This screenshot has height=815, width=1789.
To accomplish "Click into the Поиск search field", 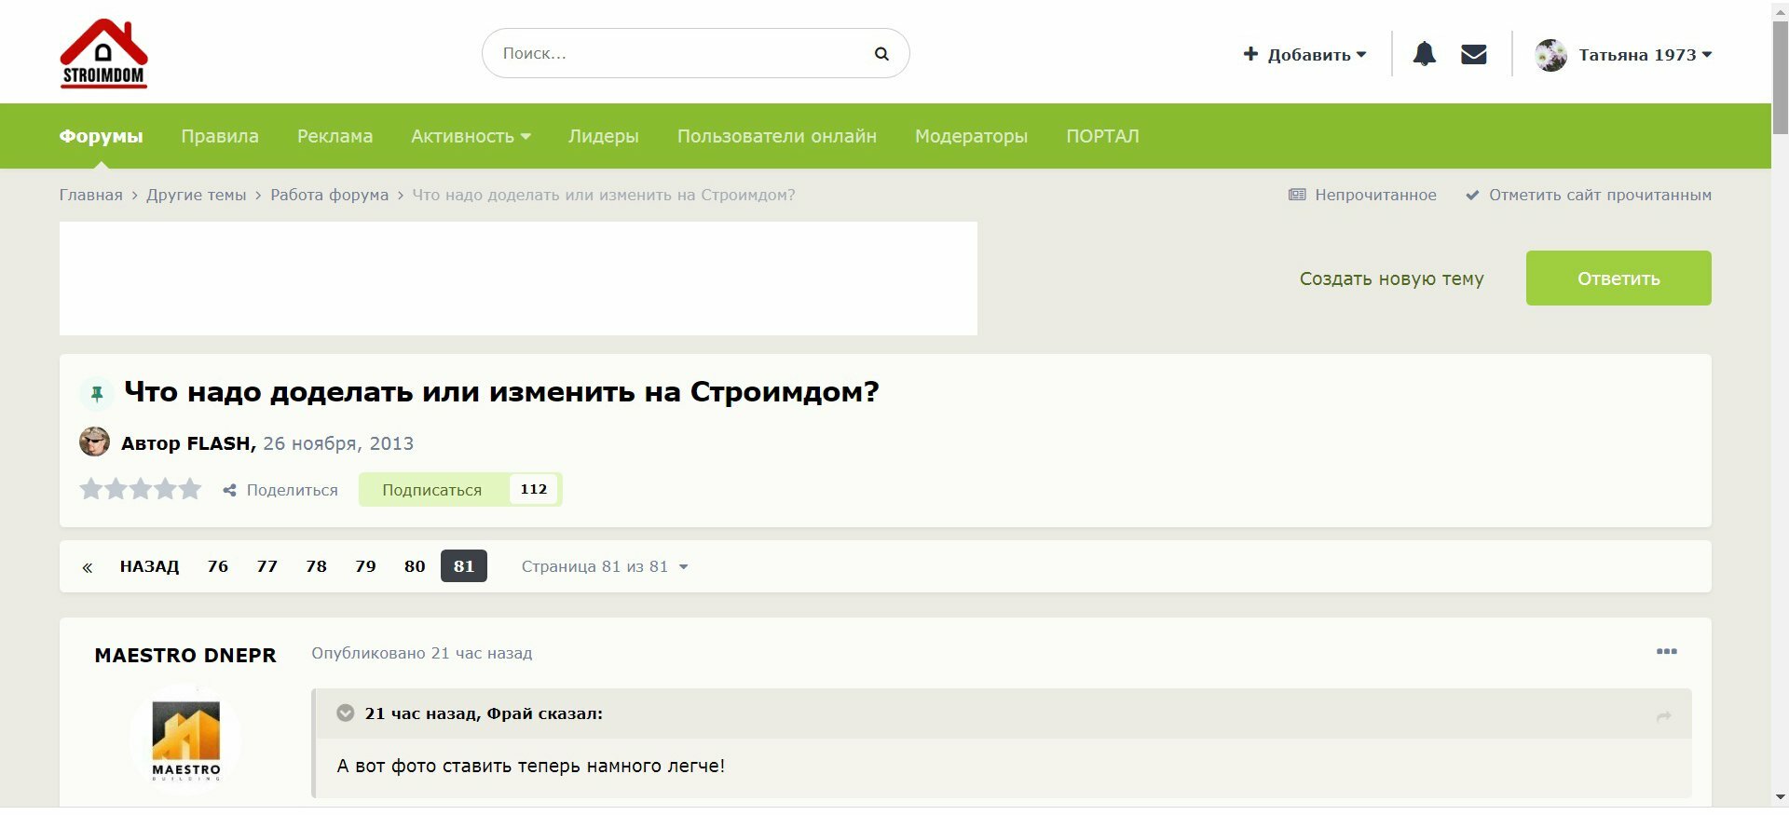I will pyautogui.click(x=680, y=53).
